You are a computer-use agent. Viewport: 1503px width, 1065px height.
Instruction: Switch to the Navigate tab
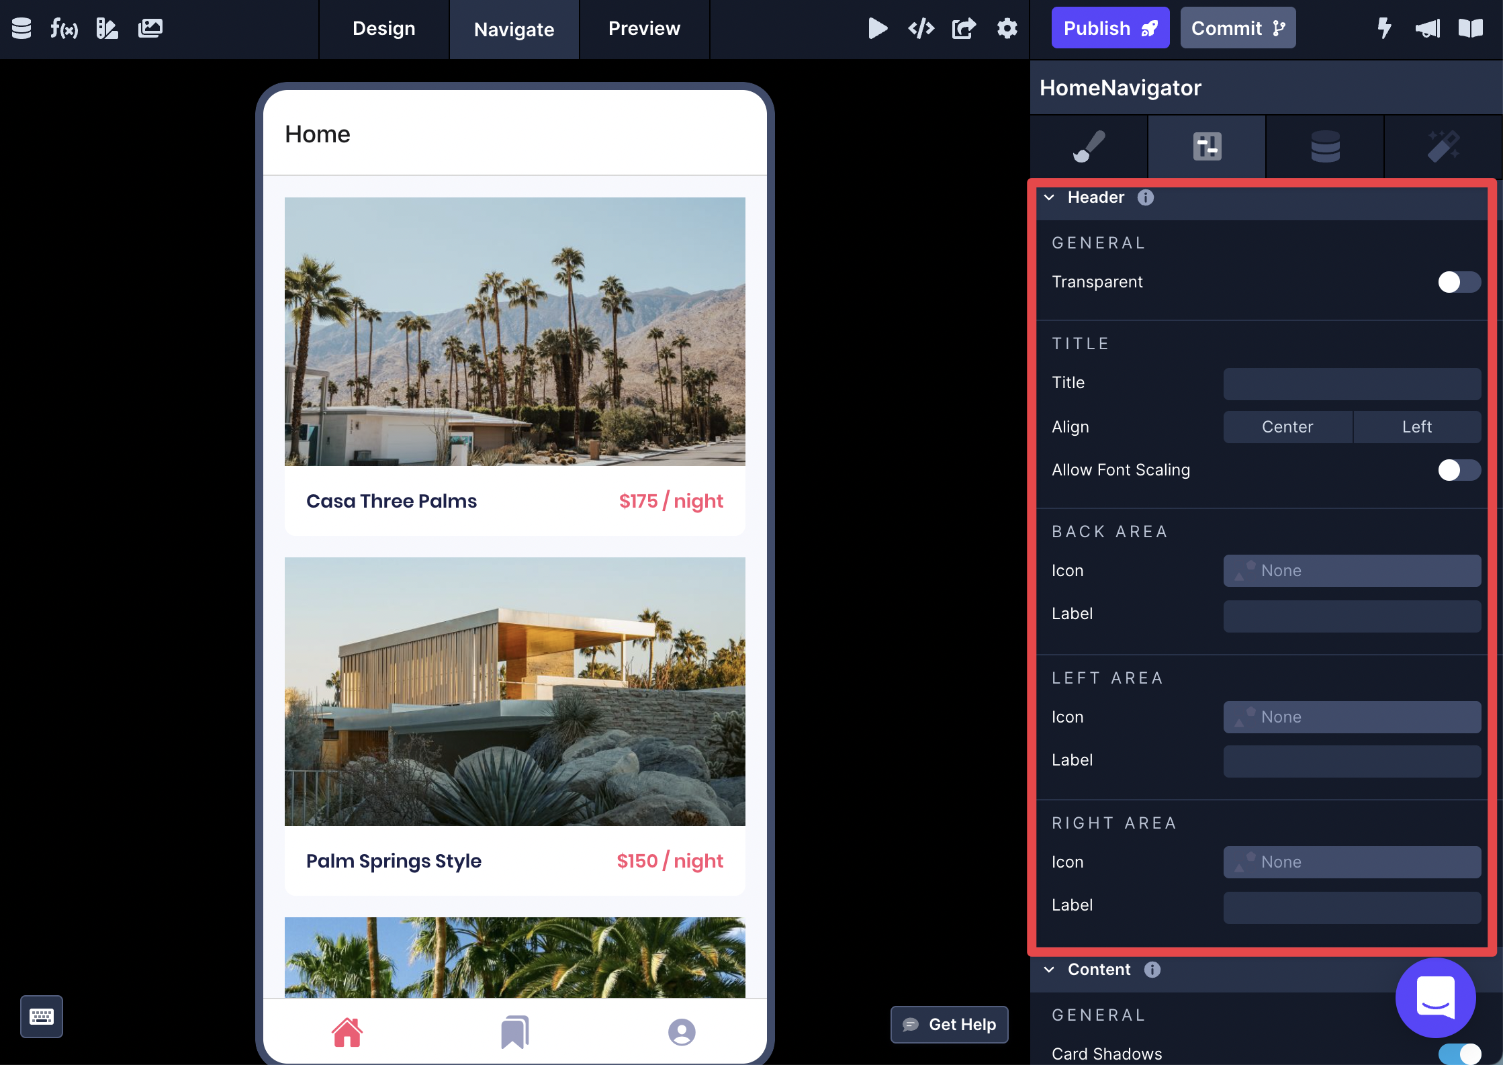514,29
